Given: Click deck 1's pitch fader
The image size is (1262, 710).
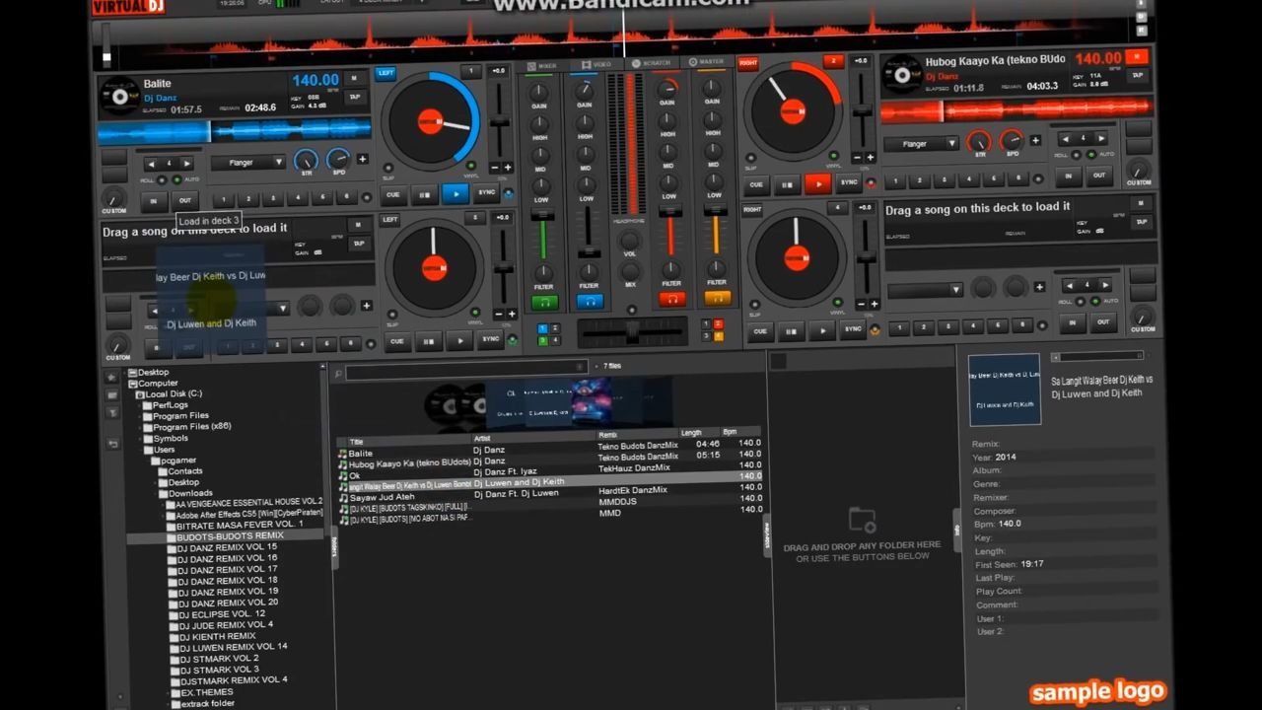Looking at the screenshot, I should pos(501,119).
